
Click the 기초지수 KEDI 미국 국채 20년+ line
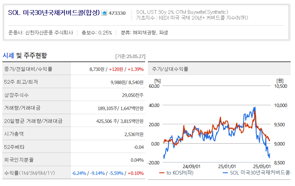pyautogui.click(x=192, y=18)
